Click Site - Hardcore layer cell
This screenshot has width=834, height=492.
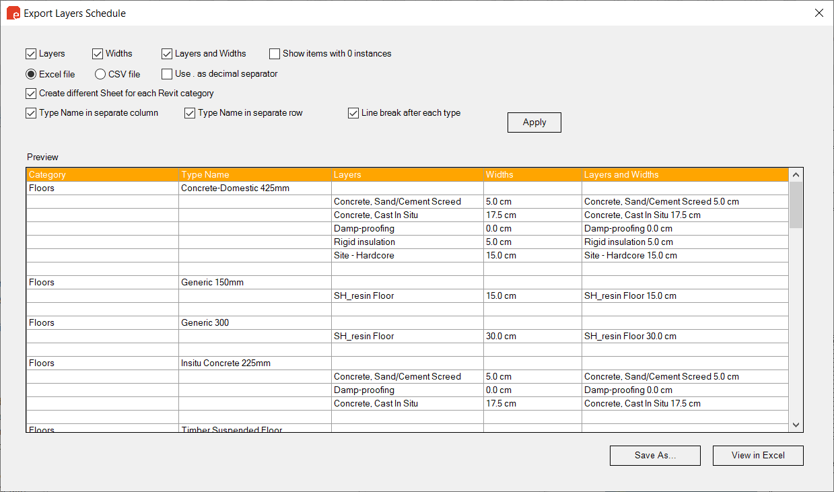point(407,256)
